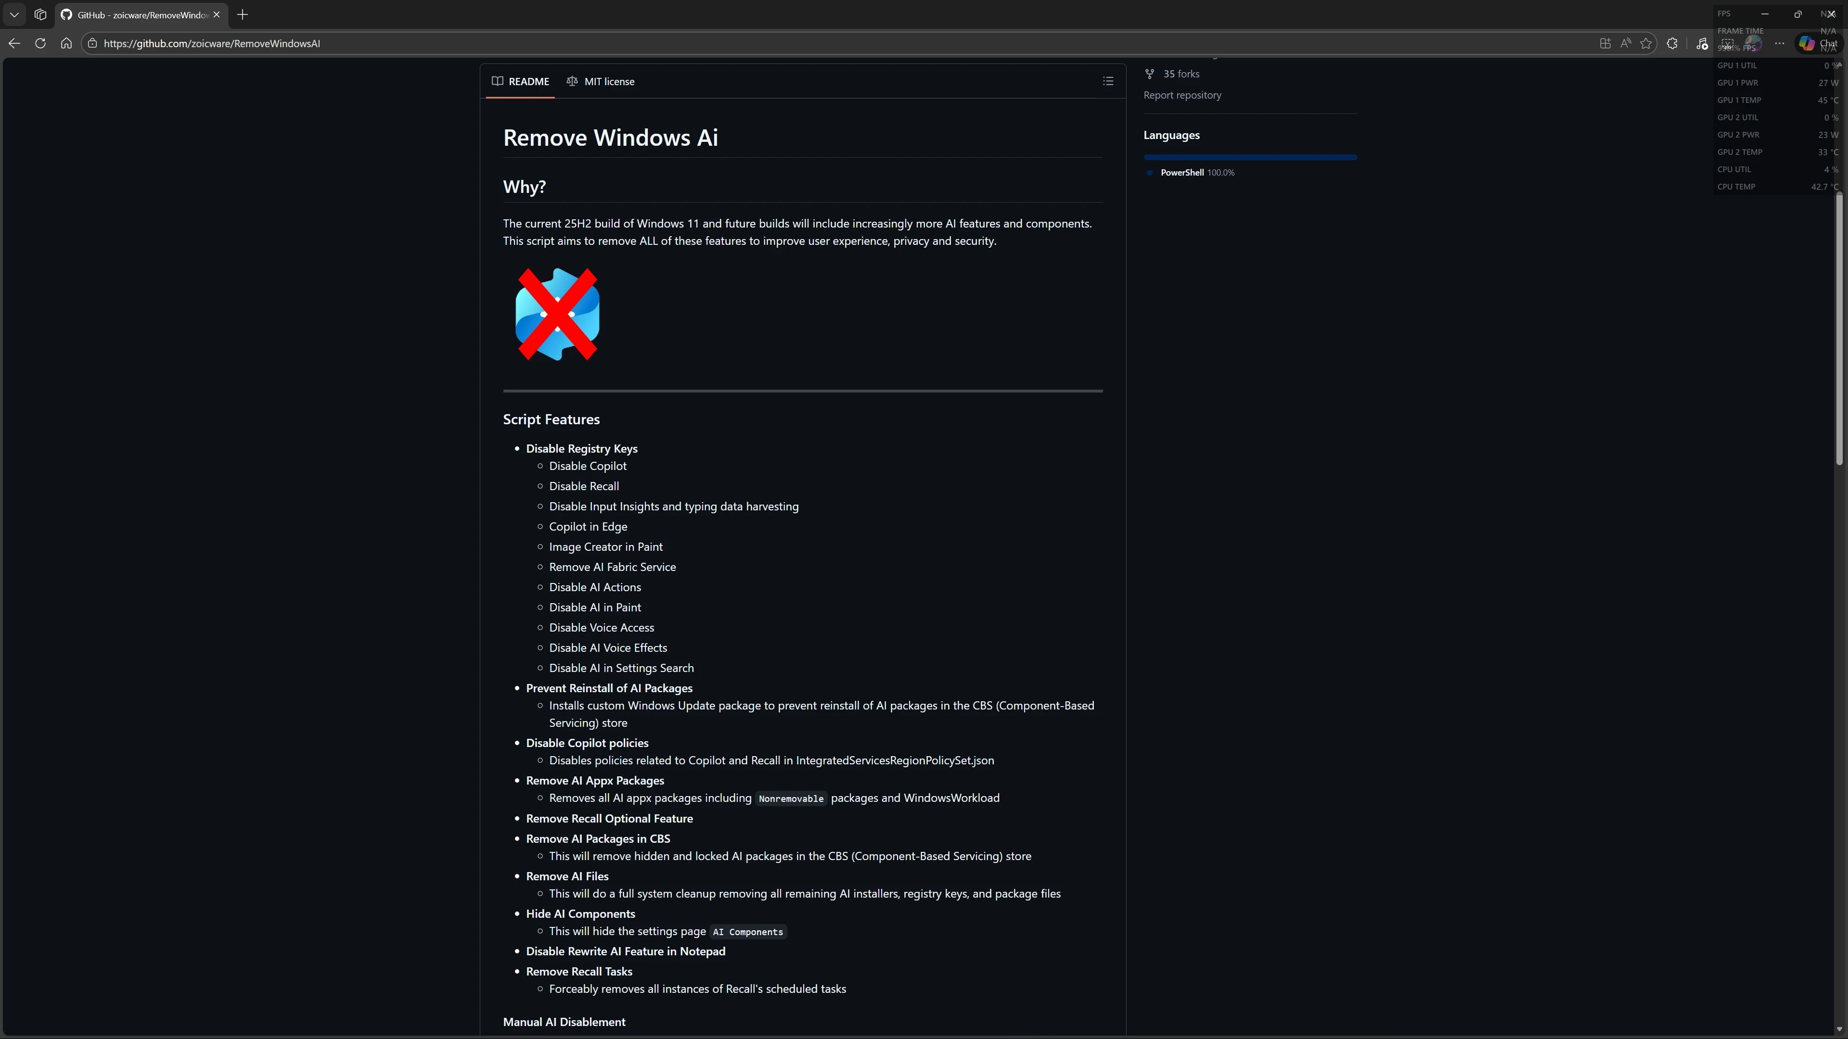The width and height of the screenshot is (1848, 1039).
Task: Open the Settings and more ellipsis menu
Action: tap(1779, 44)
